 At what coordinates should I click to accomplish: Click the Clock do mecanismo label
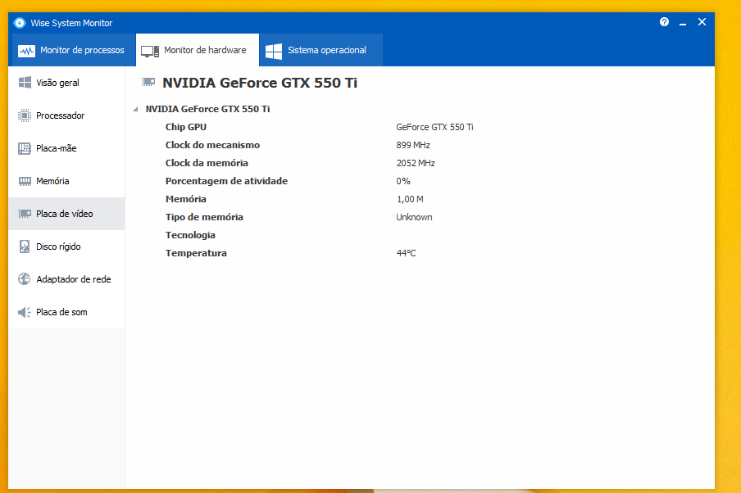212,145
